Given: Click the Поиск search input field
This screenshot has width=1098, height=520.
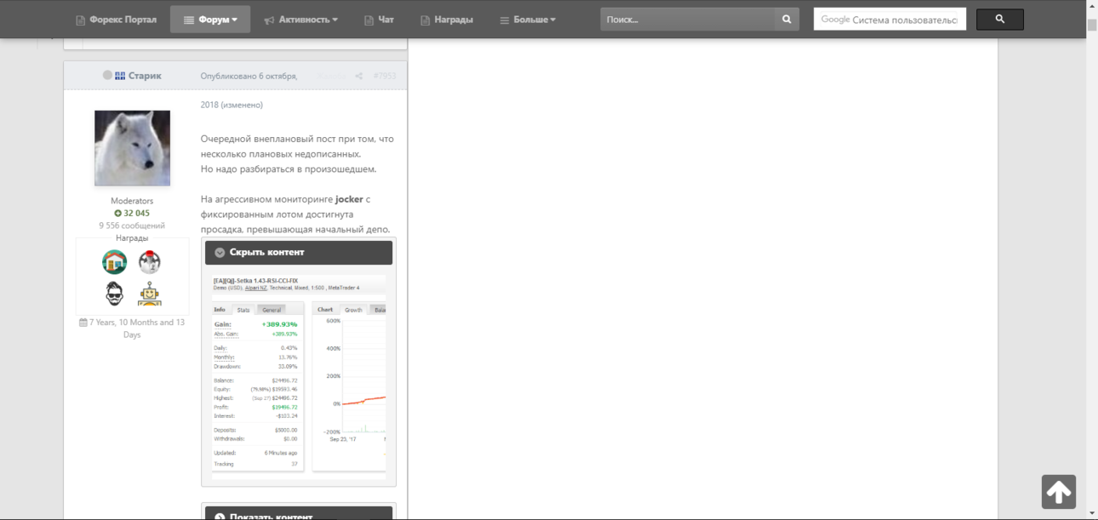Looking at the screenshot, I should tap(688, 20).
